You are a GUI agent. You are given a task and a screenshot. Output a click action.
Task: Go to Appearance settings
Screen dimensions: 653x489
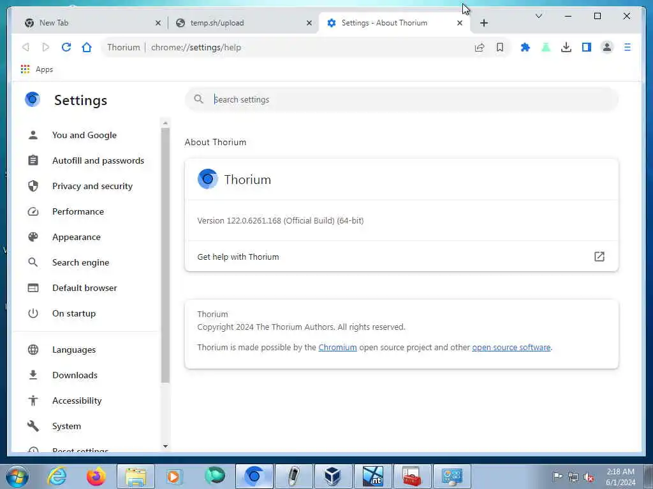(x=85, y=237)
